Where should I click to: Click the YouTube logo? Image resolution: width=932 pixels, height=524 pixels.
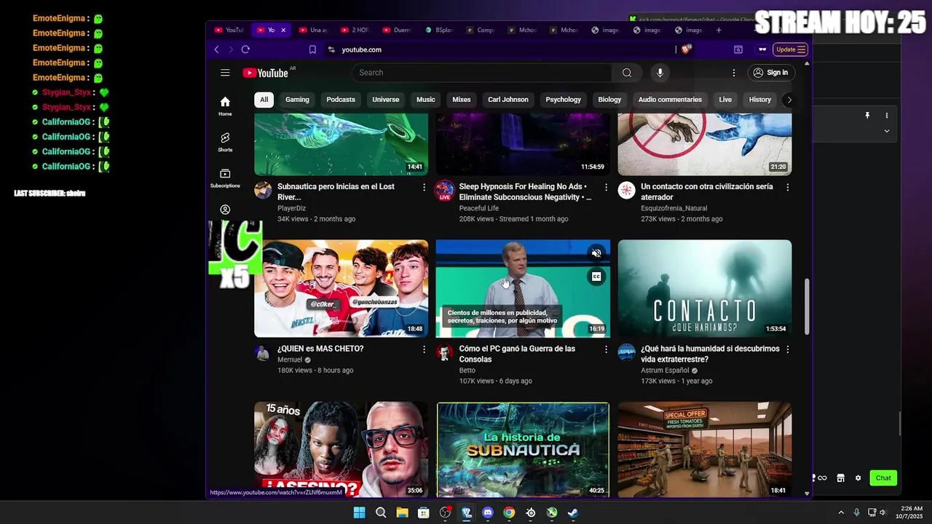(x=266, y=73)
